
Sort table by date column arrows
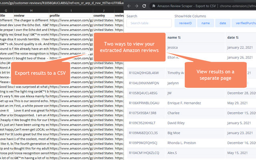tap(237, 38)
